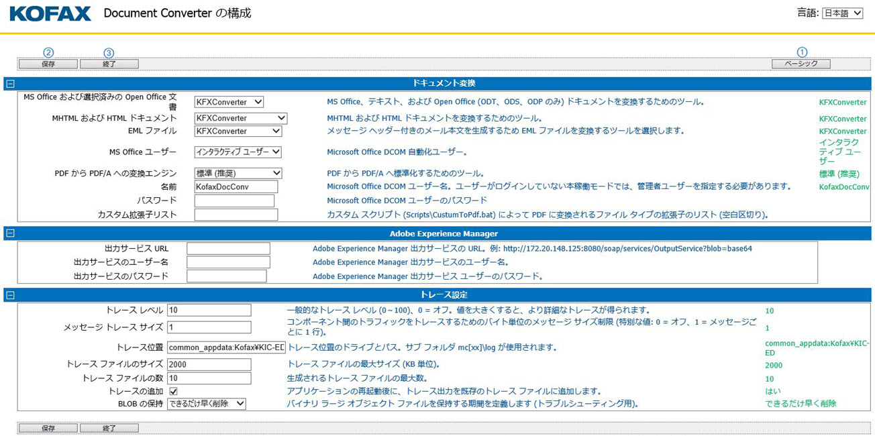Open the MS Office ユーザー dropdown
875x436 pixels.
(x=238, y=152)
